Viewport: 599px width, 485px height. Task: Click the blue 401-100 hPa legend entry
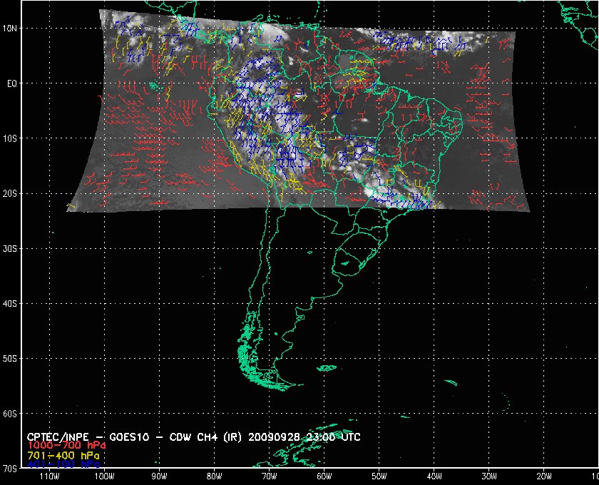click(x=63, y=464)
